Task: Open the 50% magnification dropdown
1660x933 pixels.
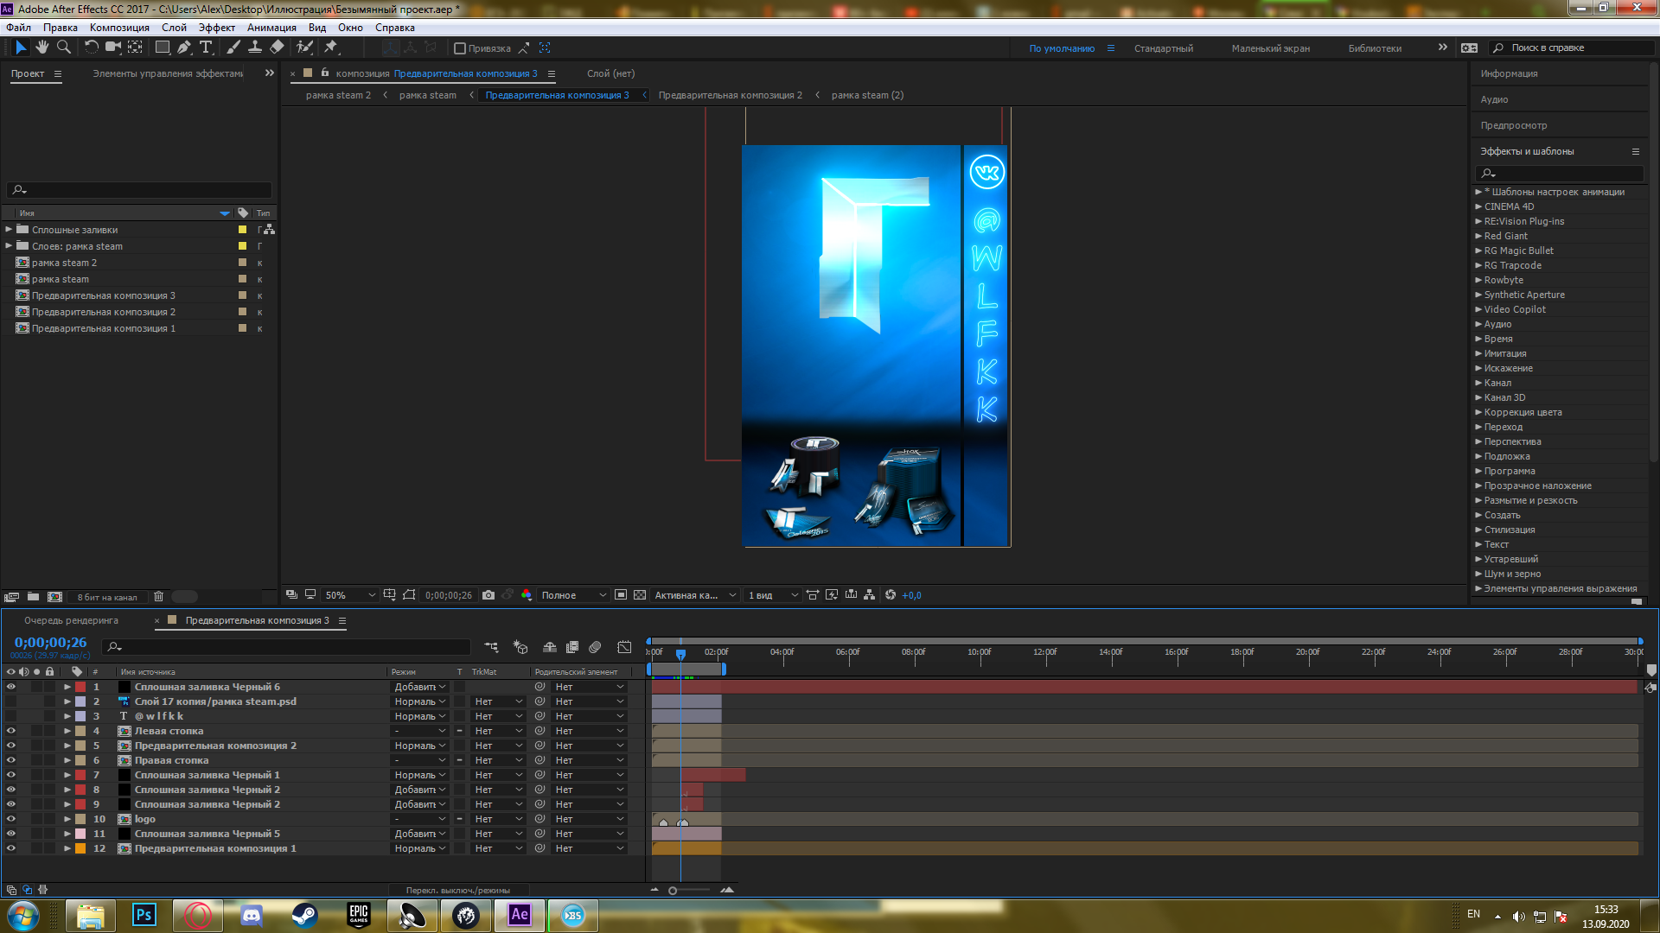Action: 350,595
